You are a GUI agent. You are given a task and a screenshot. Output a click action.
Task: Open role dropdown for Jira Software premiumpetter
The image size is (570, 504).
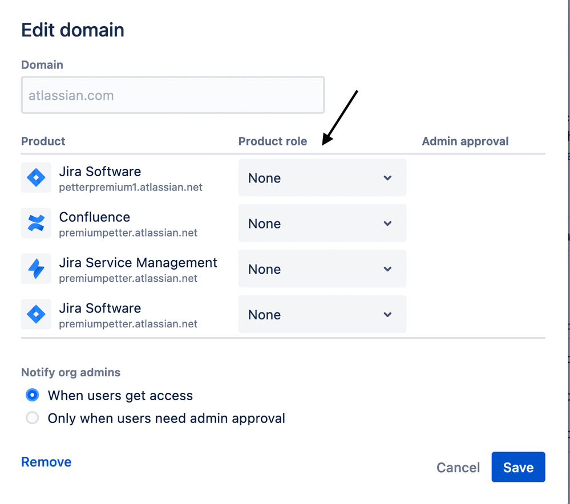click(322, 314)
